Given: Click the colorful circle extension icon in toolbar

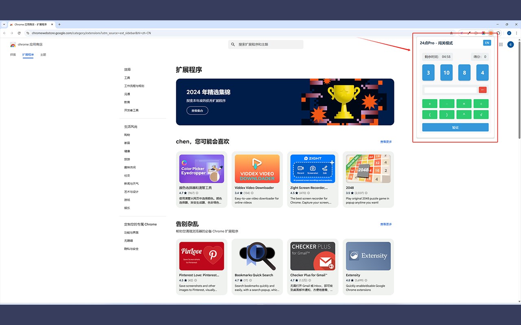Looking at the screenshot, I should pyautogui.click(x=484, y=33).
